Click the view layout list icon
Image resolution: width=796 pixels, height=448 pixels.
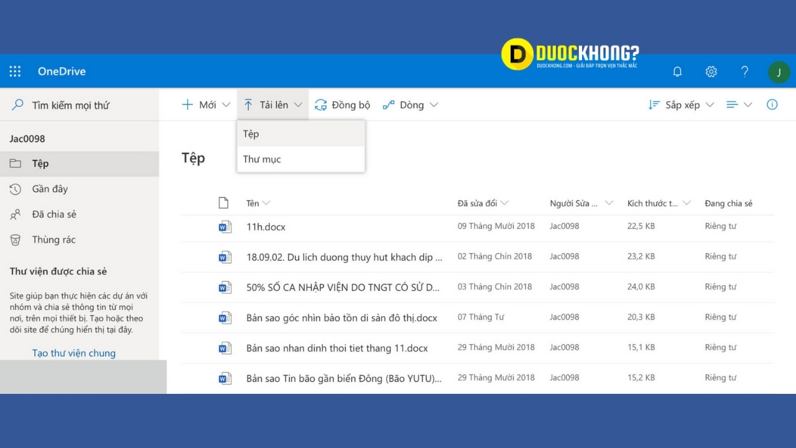(x=733, y=105)
